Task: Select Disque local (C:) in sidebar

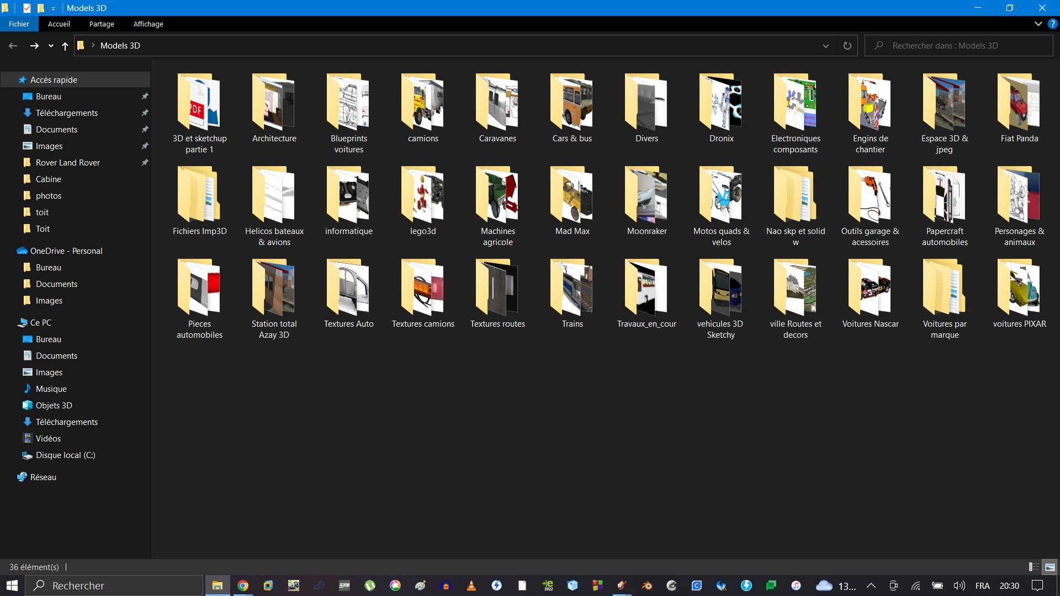Action: click(65, 455)
